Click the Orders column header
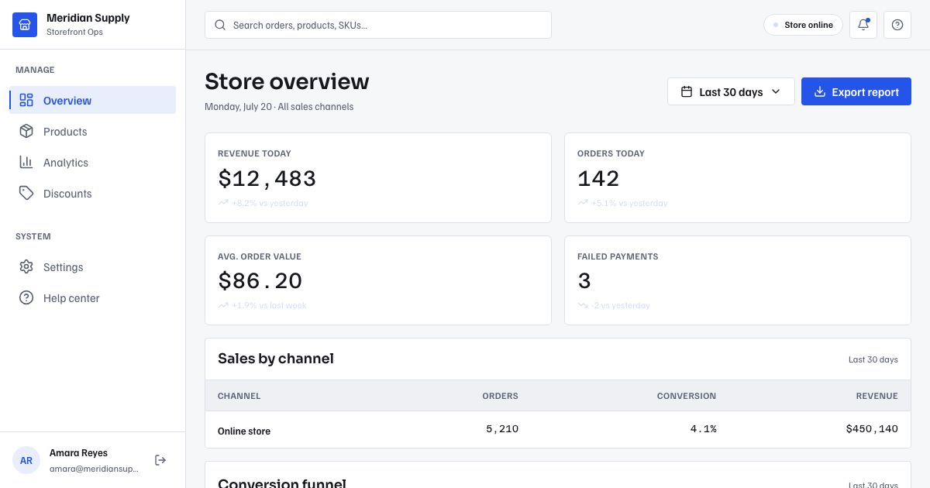The image size is (930, 488). coord(500,396)
